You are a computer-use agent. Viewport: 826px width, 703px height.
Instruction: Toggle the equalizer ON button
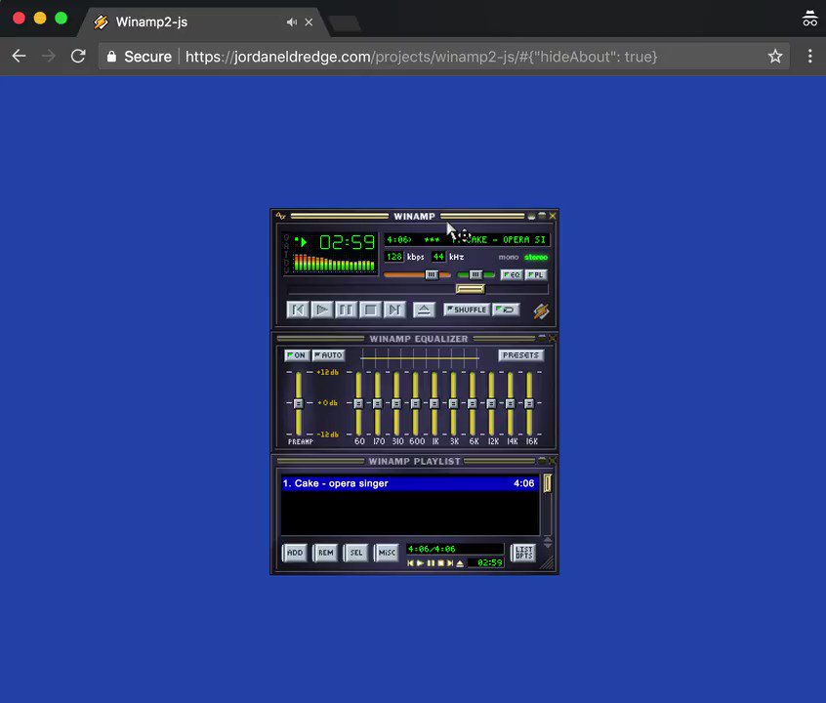pyautogui.click(x=297, y=355)
